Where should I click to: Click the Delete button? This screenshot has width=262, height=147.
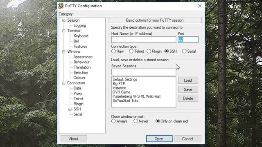[x=188, y=98]
